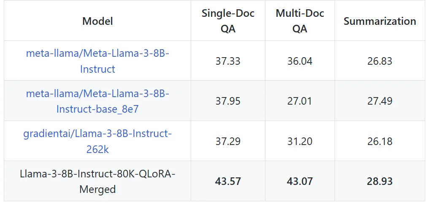Click the 26.83 Summarization score
Viewport: 427px width, 203px height.
pos(380,61)
